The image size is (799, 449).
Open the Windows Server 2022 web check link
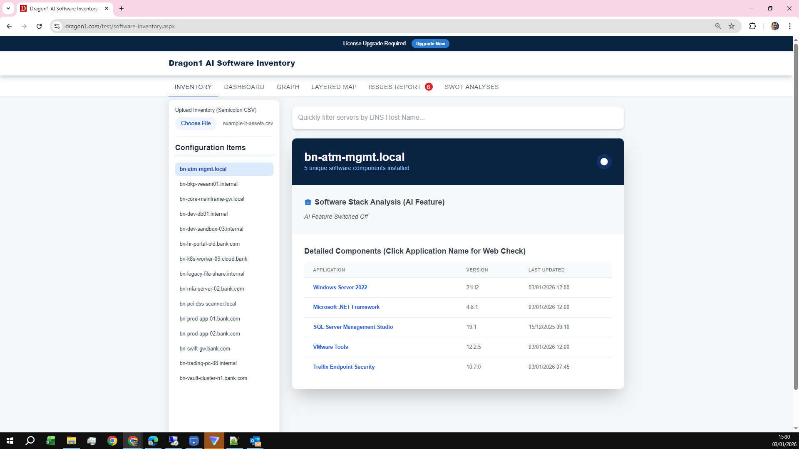[340, 287]
